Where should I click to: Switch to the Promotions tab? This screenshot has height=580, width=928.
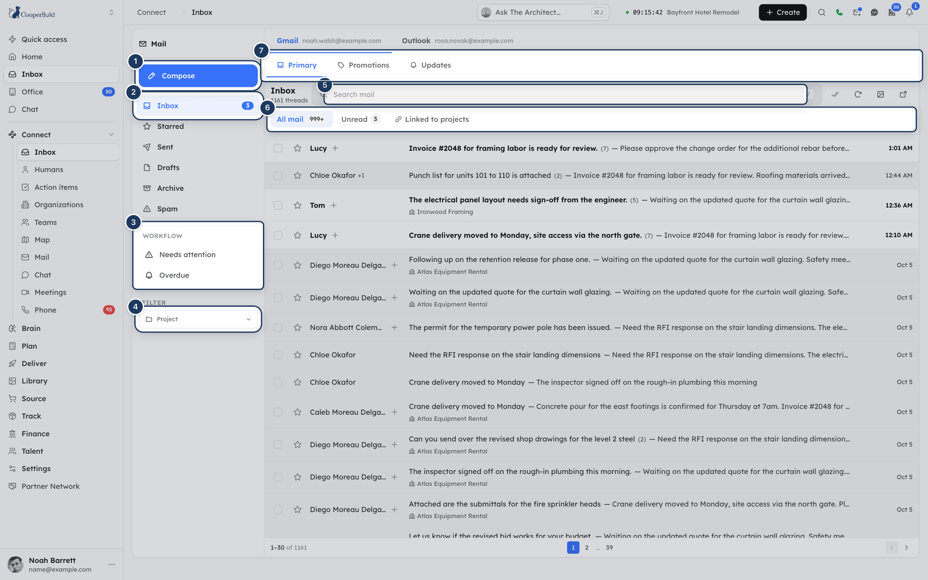363,65
